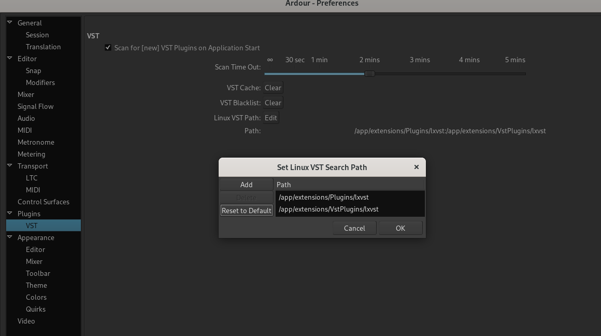Click the Path column header
601x336 pixels.
click(349, 185)
